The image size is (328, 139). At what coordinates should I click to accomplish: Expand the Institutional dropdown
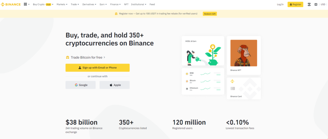(139, 4)
